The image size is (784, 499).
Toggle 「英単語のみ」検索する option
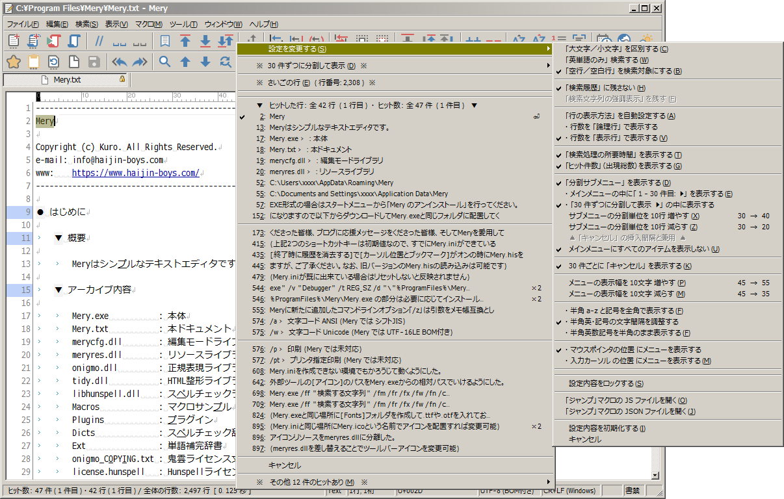tap(668, 60)
